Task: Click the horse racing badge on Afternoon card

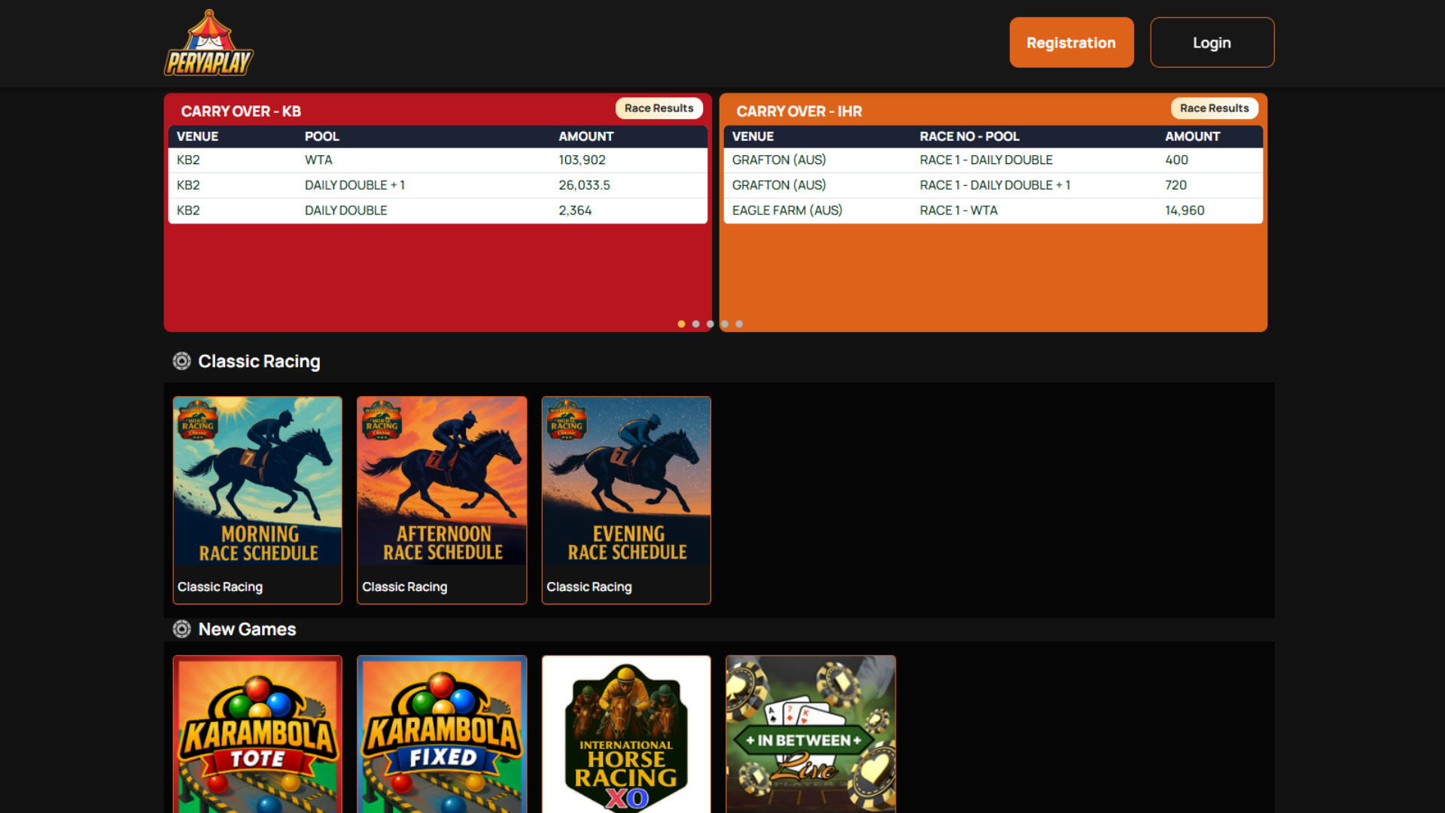Action: (382, 421)
